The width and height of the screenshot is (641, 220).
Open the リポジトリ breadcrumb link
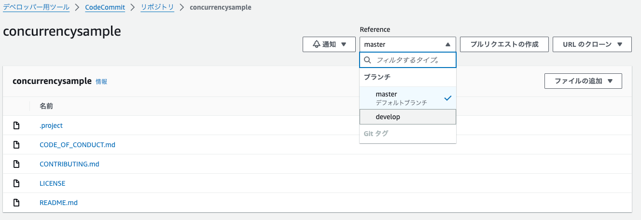point(157,7)
